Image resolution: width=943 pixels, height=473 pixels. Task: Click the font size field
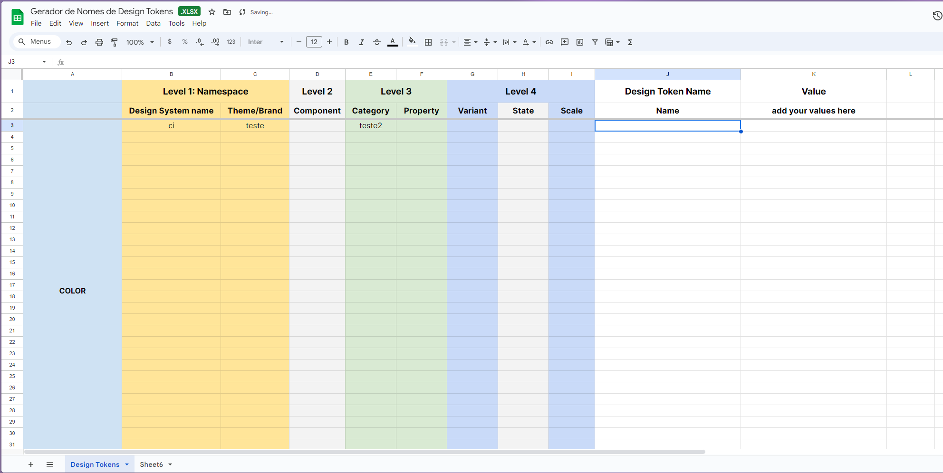[314, 42]
